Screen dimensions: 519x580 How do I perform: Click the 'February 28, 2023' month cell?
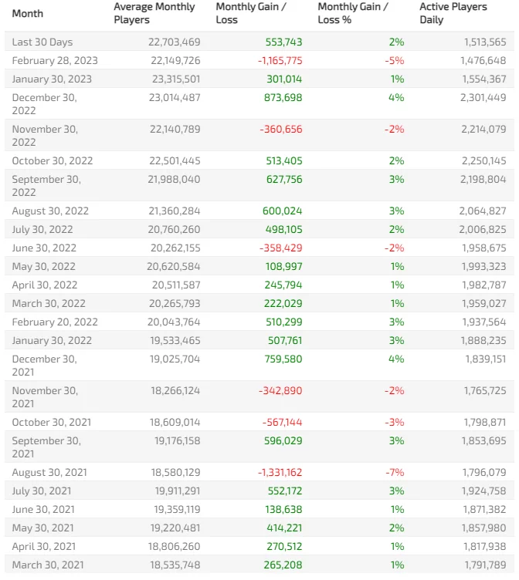point(55,61)
